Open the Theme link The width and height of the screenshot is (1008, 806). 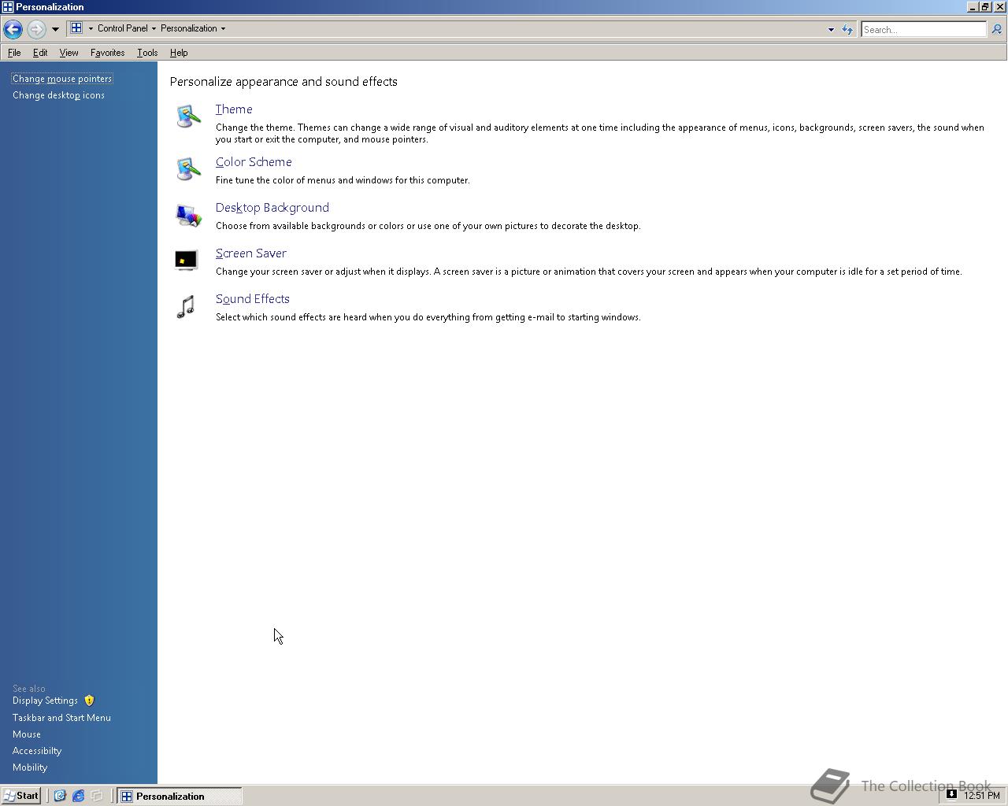234,109
